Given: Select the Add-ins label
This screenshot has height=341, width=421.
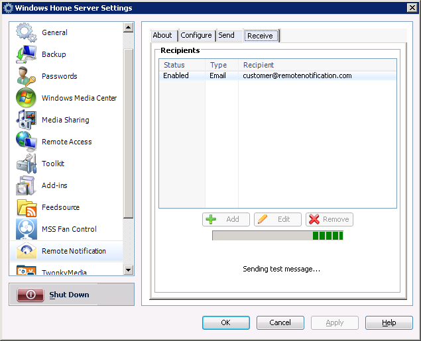Looking at the screenshot, I should [54, 185].
